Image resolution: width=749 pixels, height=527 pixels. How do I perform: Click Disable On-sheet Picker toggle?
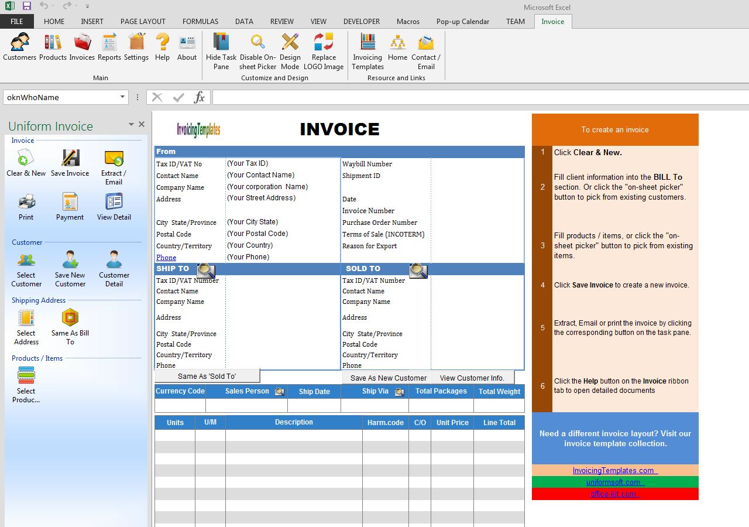(257, 51)
